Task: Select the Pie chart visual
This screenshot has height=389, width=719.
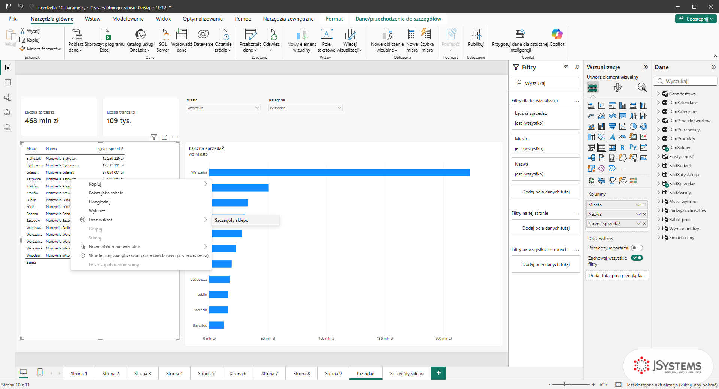Action: [633, 126]
